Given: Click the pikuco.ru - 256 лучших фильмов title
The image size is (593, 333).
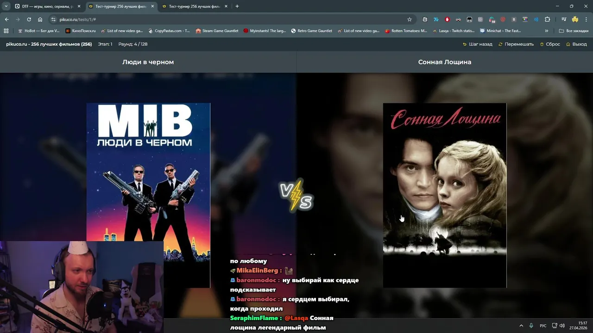Looking at the screenshot, I should (x=49, y=44).
